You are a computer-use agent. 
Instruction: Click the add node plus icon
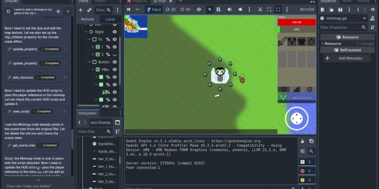pos(81,9)
